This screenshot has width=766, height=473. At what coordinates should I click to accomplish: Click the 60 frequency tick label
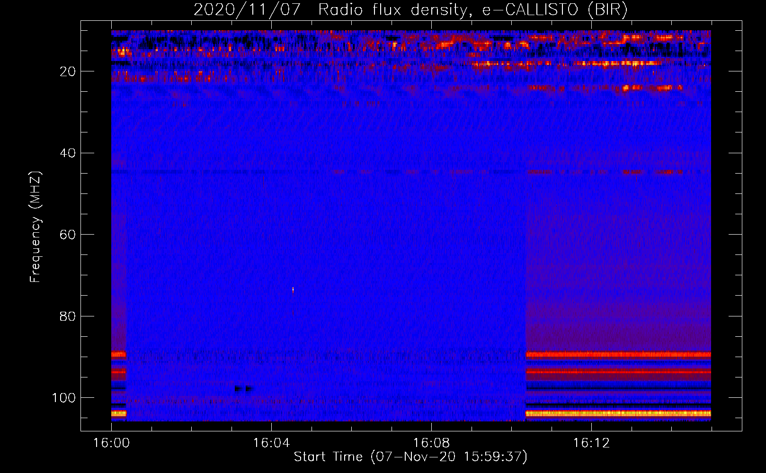68,235
